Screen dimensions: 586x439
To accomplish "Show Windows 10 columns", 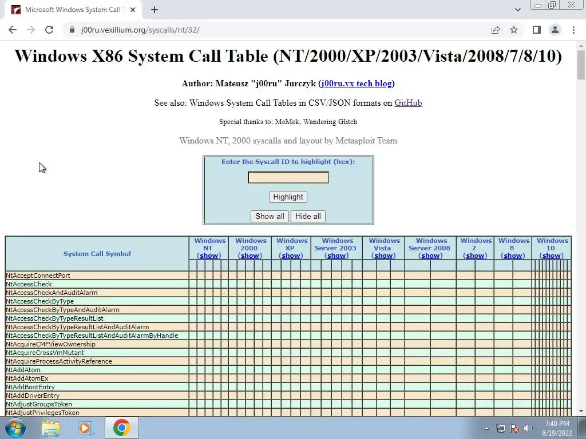I will (x=552, y=256).
